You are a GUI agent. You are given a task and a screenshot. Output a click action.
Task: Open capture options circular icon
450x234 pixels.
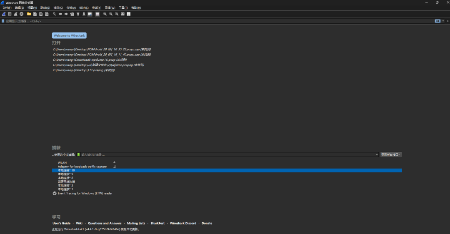[22, 14]
